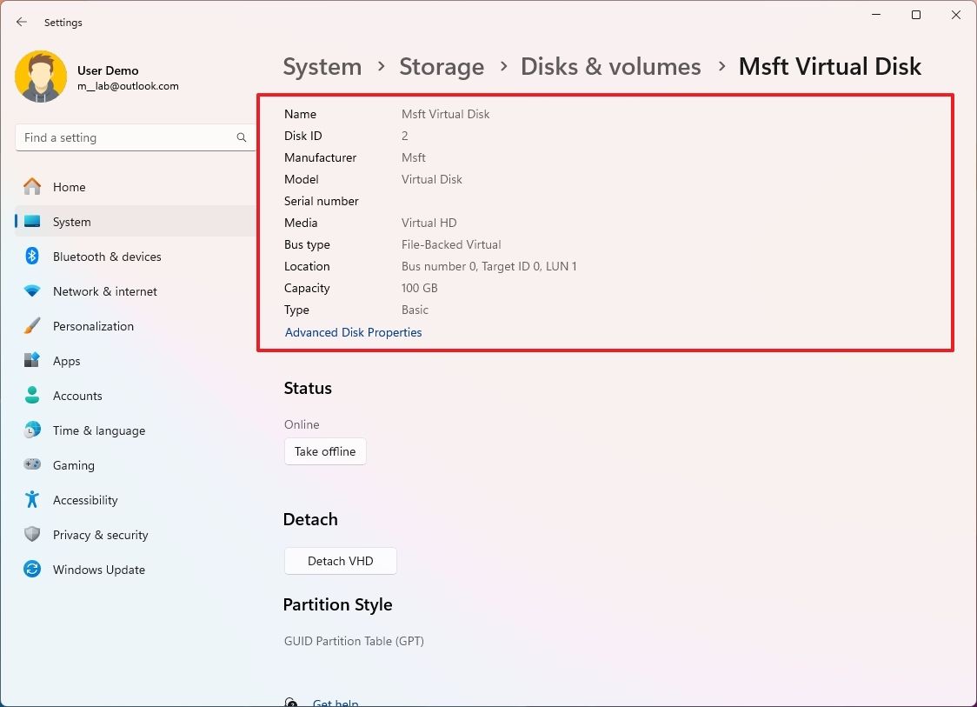
Task: Select the Time & language clock icon
Action: click(31, 430)
